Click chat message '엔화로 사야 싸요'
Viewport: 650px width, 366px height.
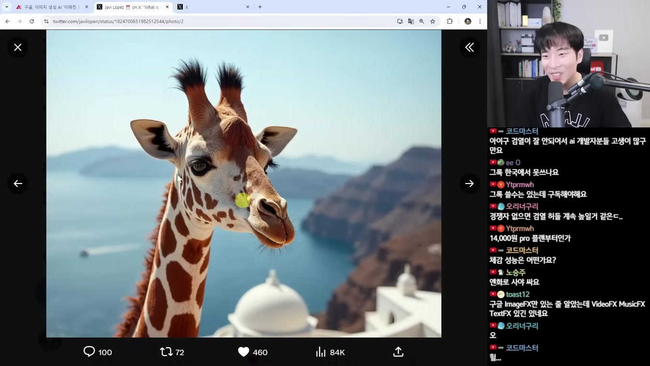[x=514, y=282]
